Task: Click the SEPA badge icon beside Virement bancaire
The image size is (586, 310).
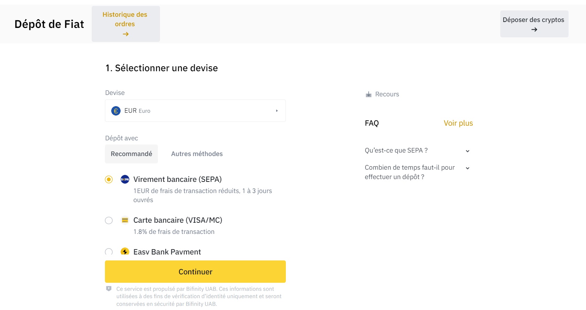Action: click(x=124, y=179)
